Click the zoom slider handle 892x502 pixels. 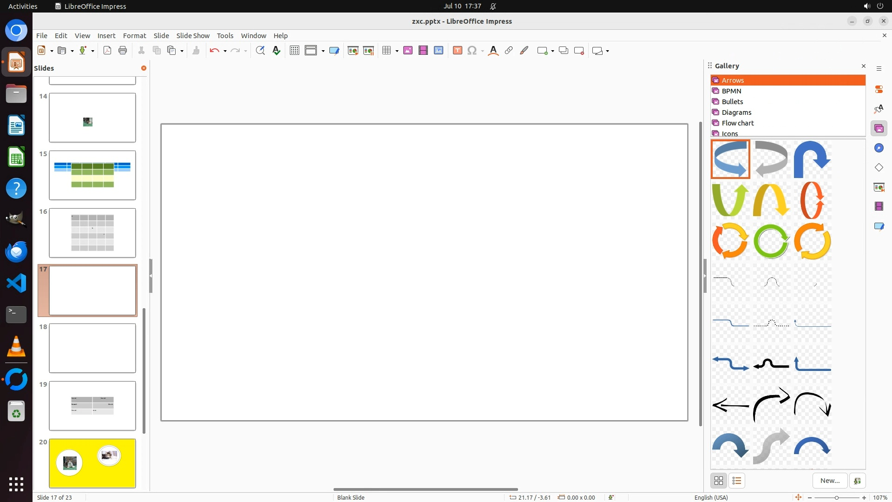pyautogui.click(x=837, y=498)
